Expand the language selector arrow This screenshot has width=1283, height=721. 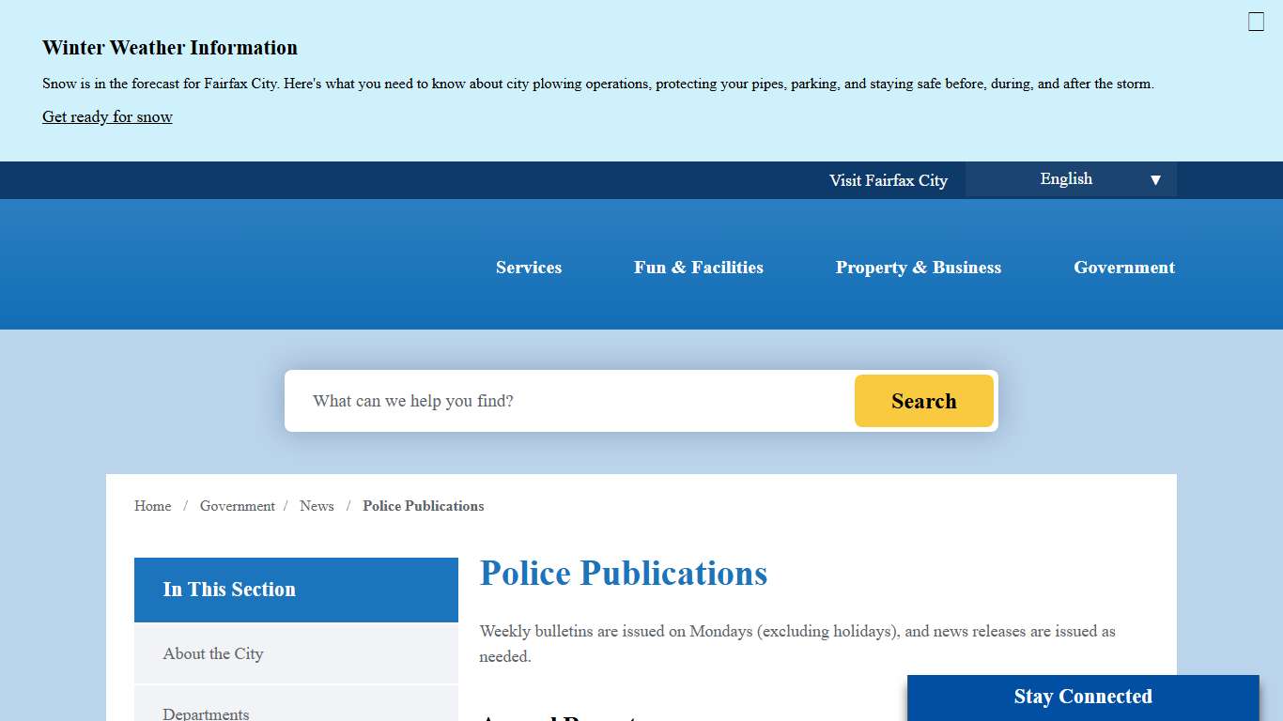pos(1155,178)
